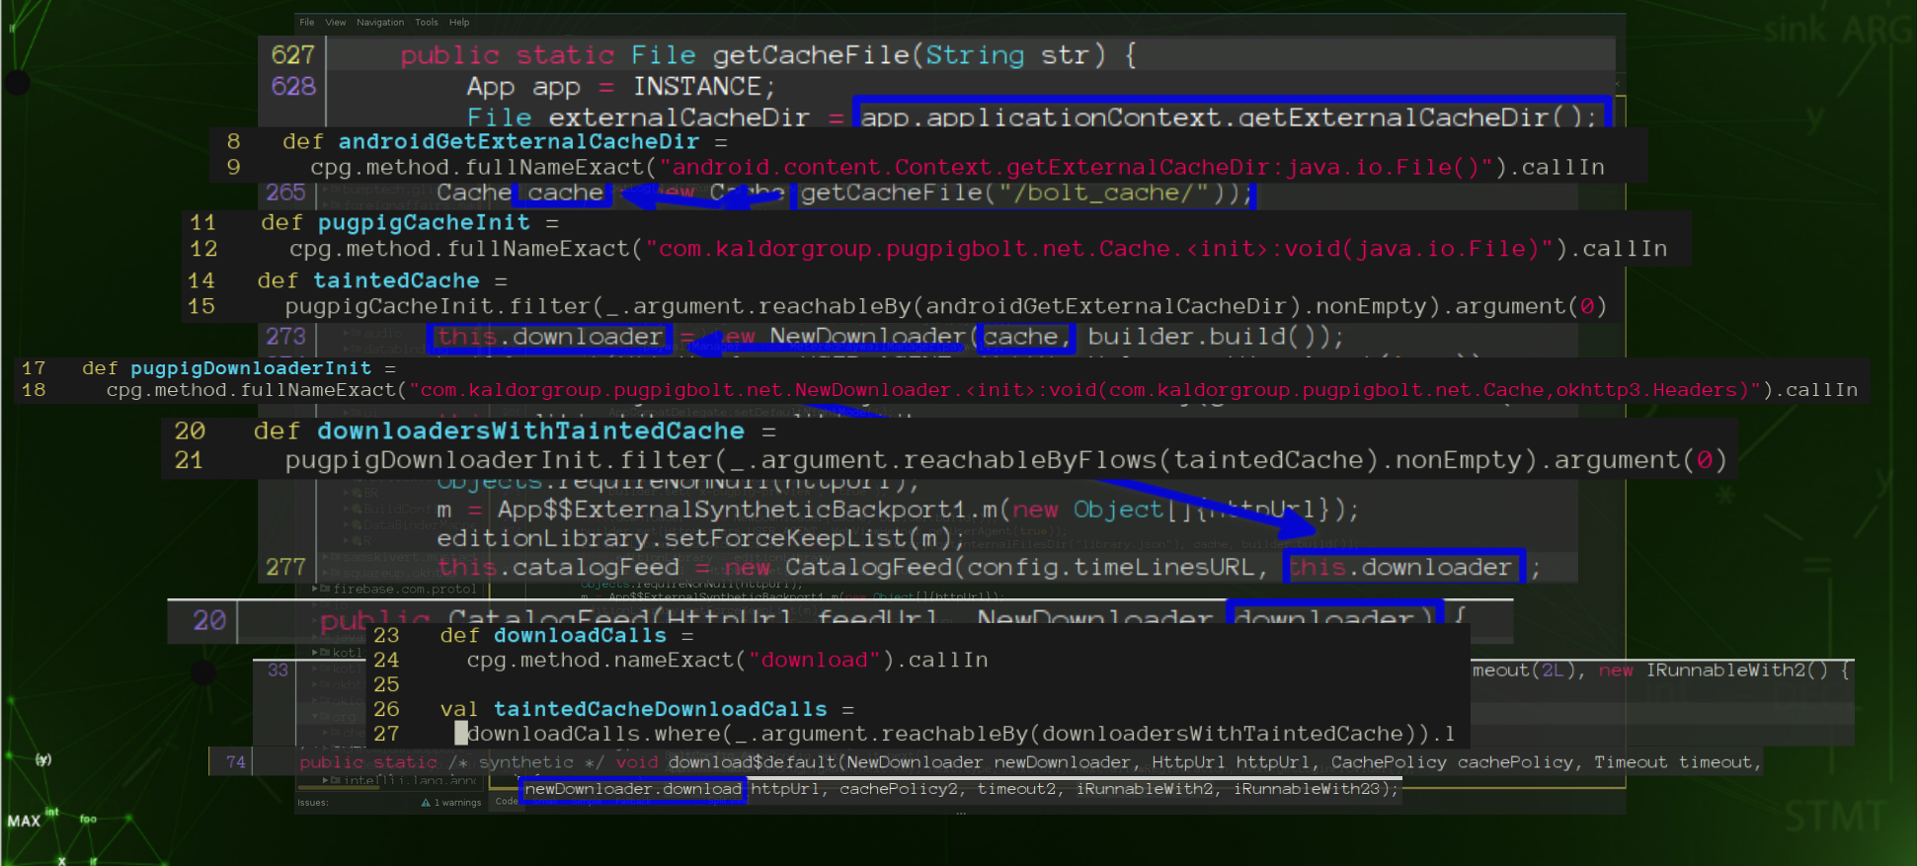
Task: Click the '1 warnings' status label
Action: pyautogui.click(x=458, y=803)
